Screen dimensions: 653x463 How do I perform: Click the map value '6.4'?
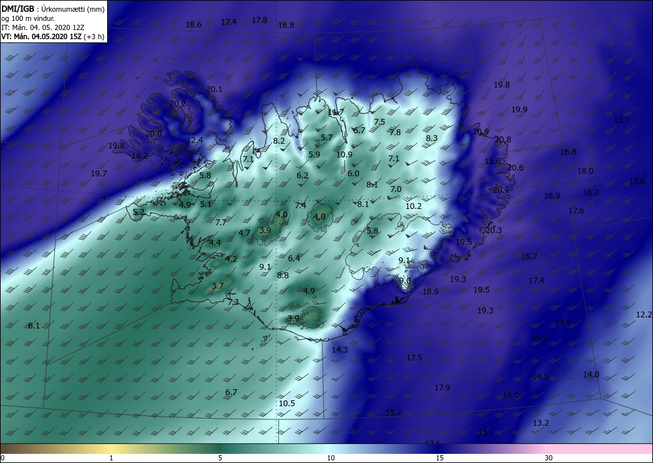pos(294,258)
